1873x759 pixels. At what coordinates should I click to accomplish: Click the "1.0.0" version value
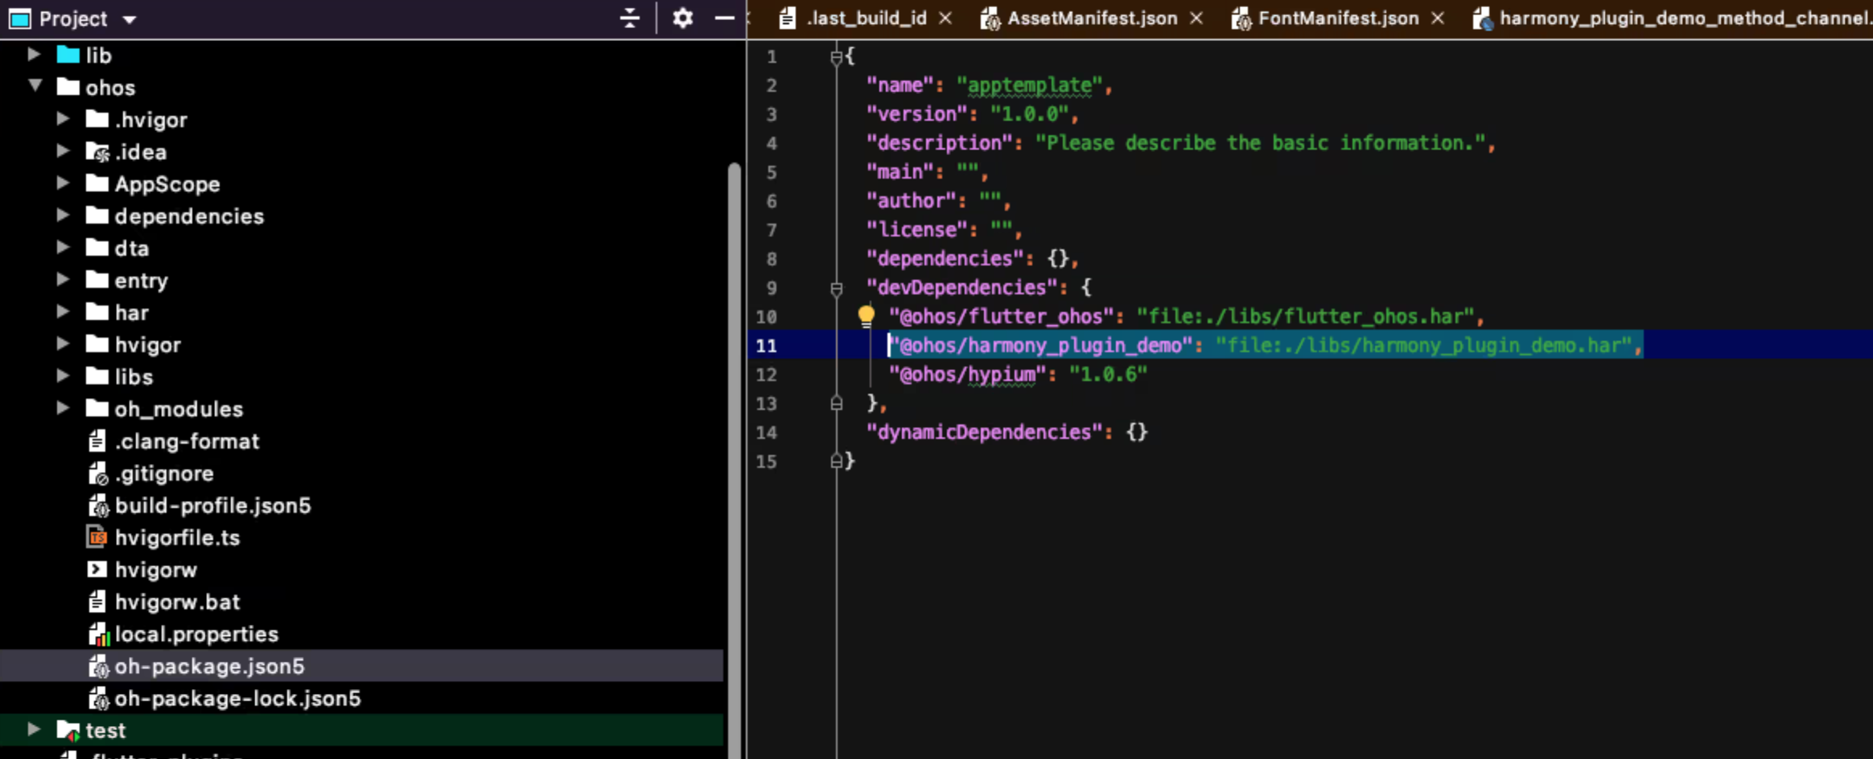pyautogui.click(x=1029, y=114)
